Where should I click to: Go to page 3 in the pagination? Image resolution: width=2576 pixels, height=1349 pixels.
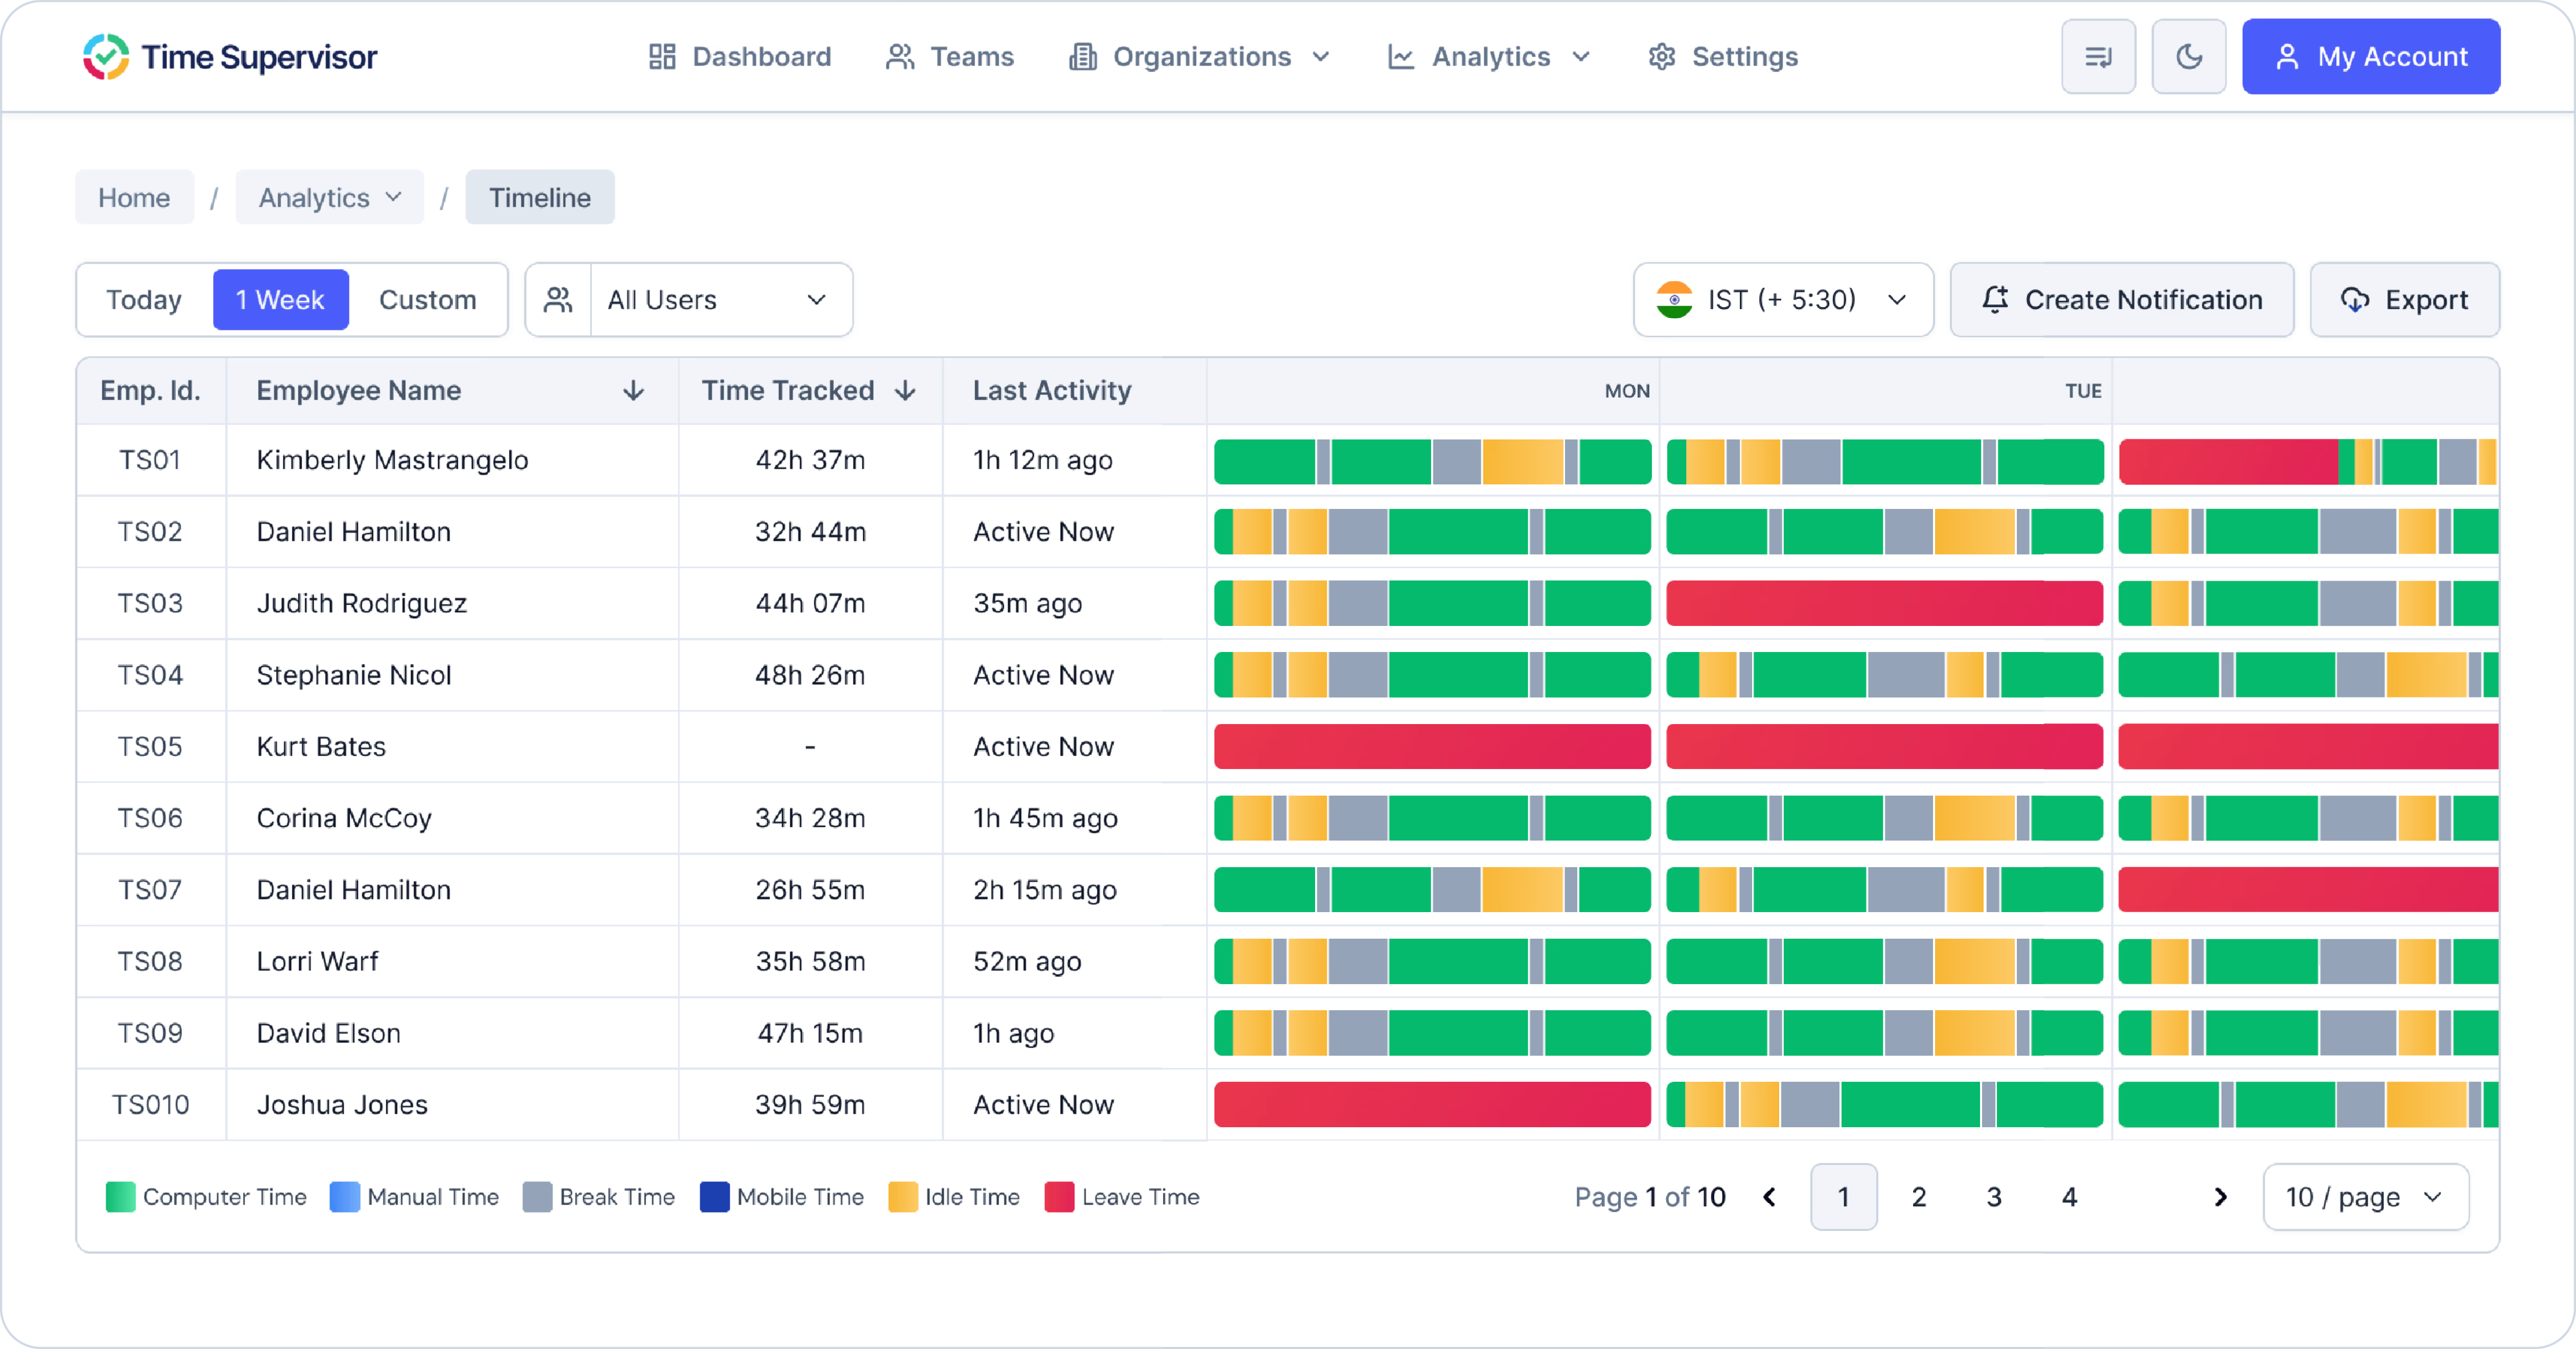point(1993,1197)
